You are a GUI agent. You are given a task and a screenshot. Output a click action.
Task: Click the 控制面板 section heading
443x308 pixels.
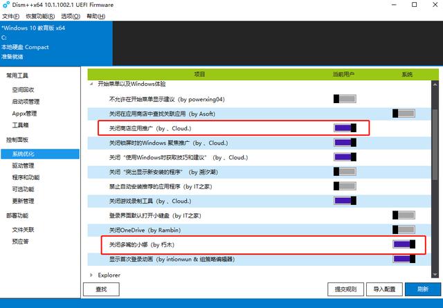(17, 140)
